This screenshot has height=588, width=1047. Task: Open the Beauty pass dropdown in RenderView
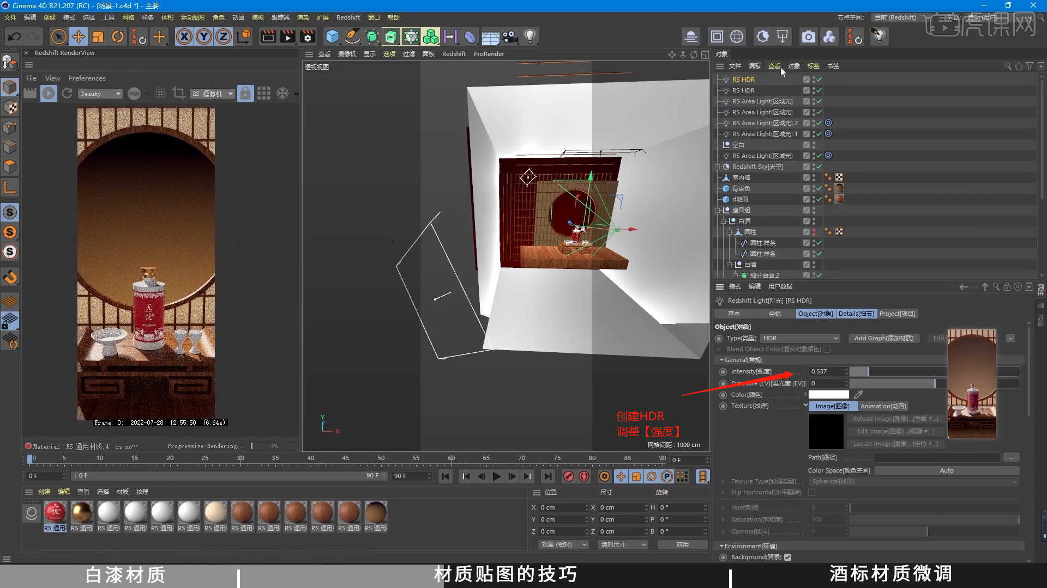(100, 93)
